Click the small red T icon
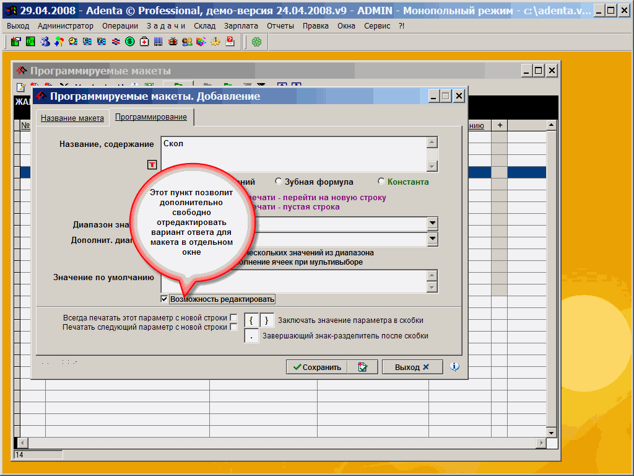Viewport: 634px width, 476px height. [152, 165]
